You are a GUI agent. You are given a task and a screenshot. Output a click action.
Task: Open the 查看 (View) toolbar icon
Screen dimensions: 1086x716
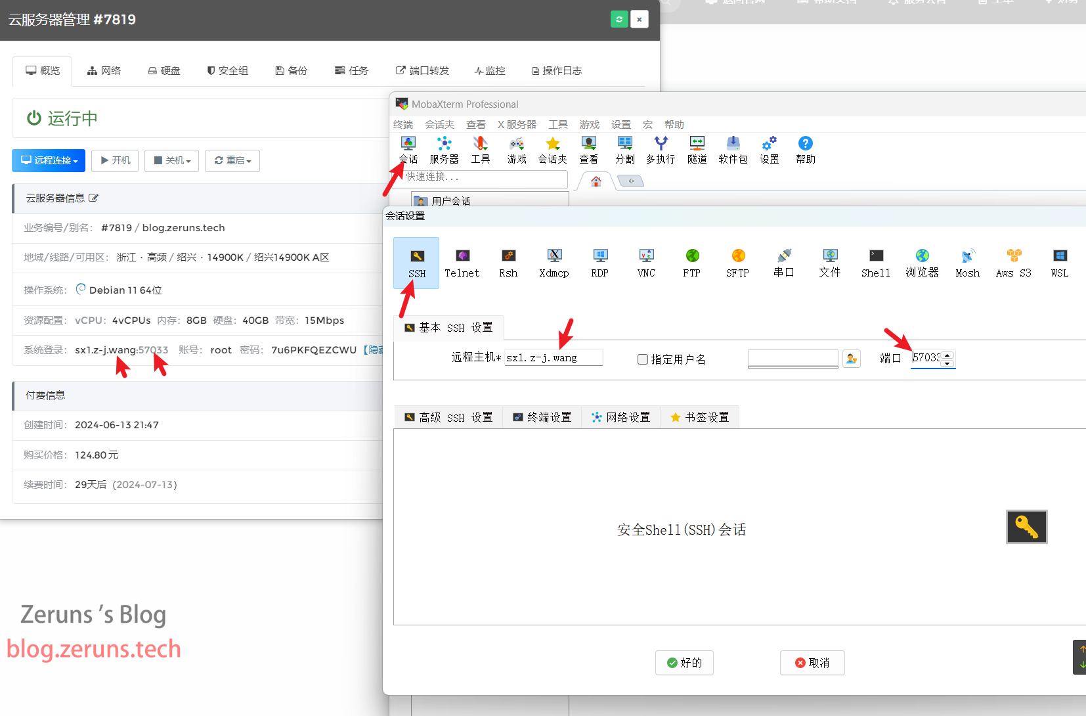click(x=589, y=150)
